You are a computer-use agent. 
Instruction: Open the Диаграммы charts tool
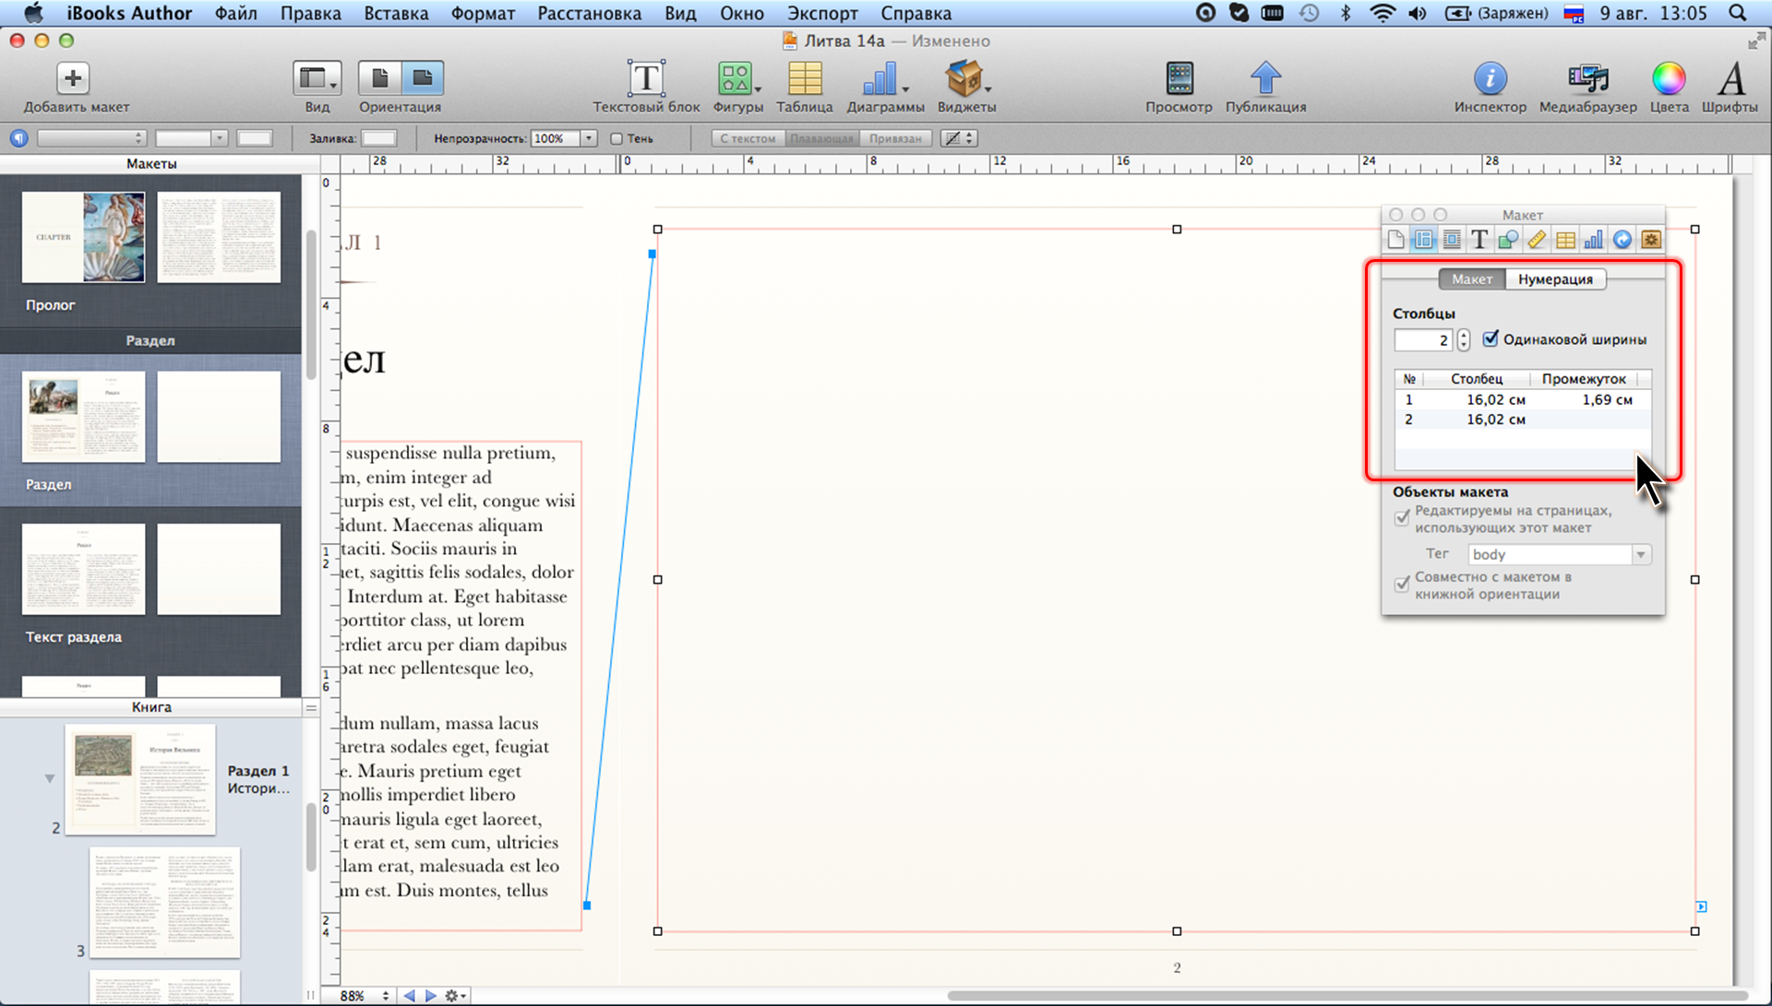[x=884, y=79]
